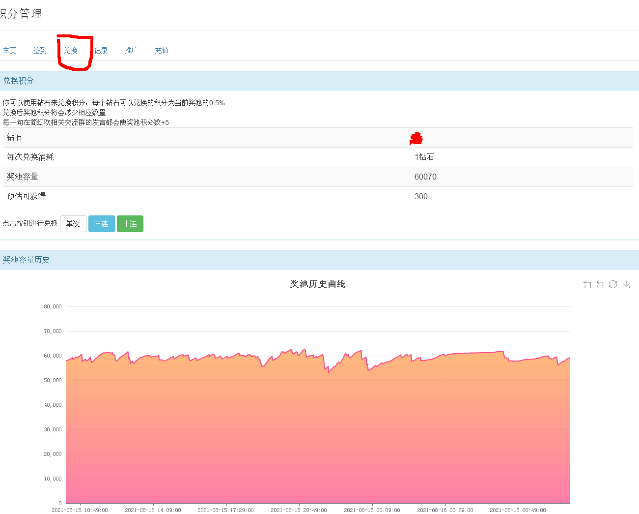Select the 预估可获得 row label

[x=26, y=196]
